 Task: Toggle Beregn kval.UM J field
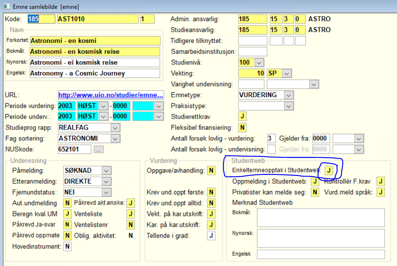pyautogui.click(x=68, y=214)
